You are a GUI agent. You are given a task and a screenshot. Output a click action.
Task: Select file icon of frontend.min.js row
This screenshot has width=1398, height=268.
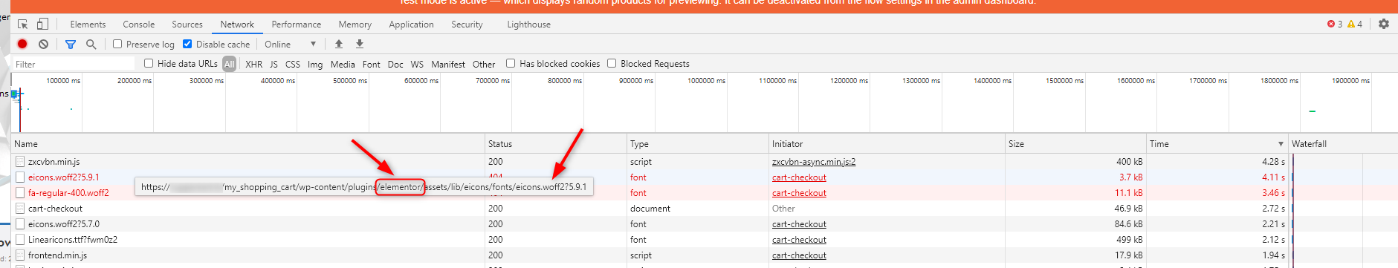click(x=20, y=255)
